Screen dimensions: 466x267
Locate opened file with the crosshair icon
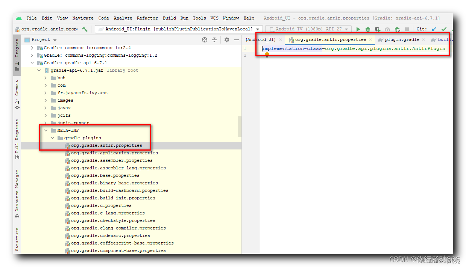[x=205, y=40]
